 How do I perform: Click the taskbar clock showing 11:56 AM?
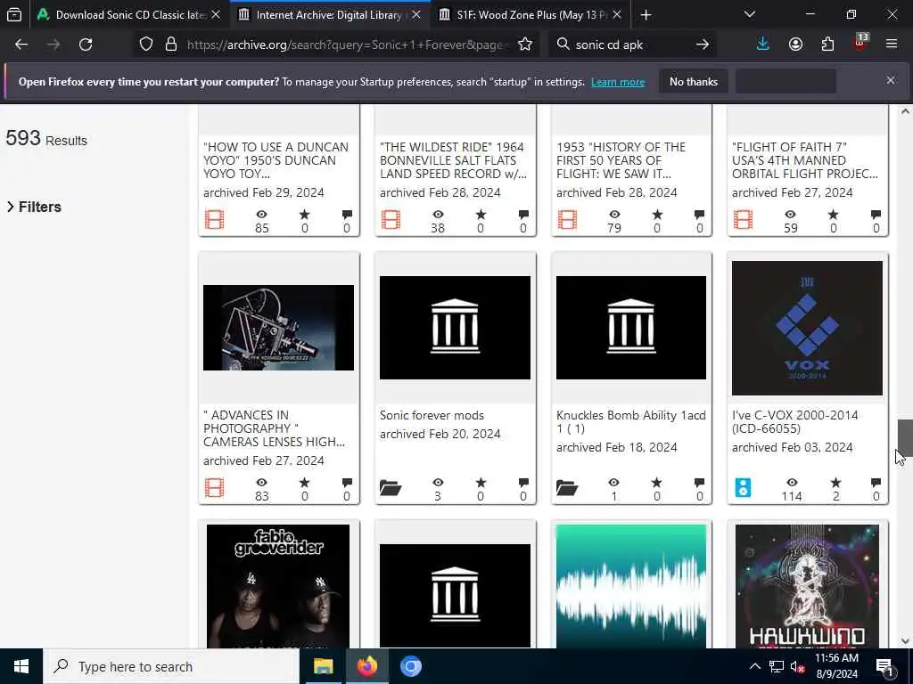(x=836, y=666)
